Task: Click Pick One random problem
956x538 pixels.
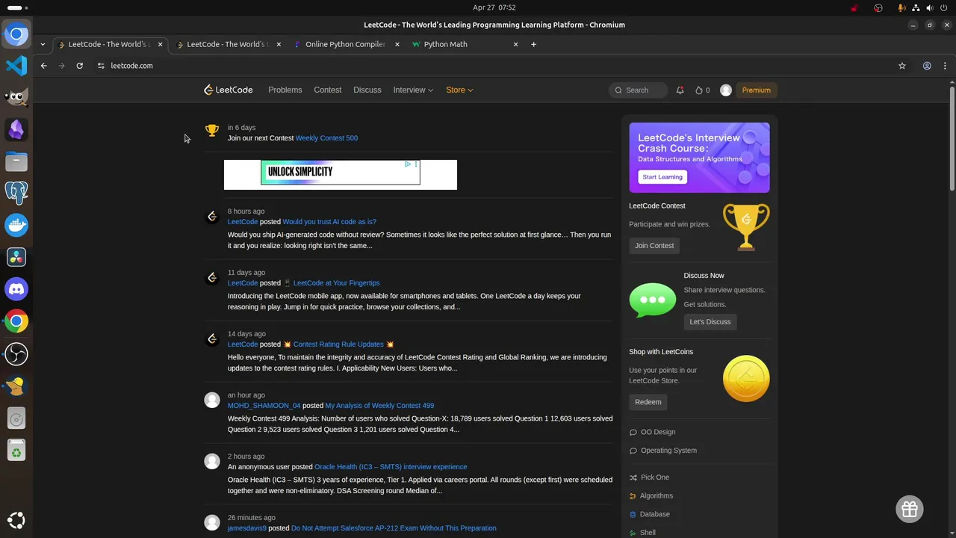Action: [655, 477]
